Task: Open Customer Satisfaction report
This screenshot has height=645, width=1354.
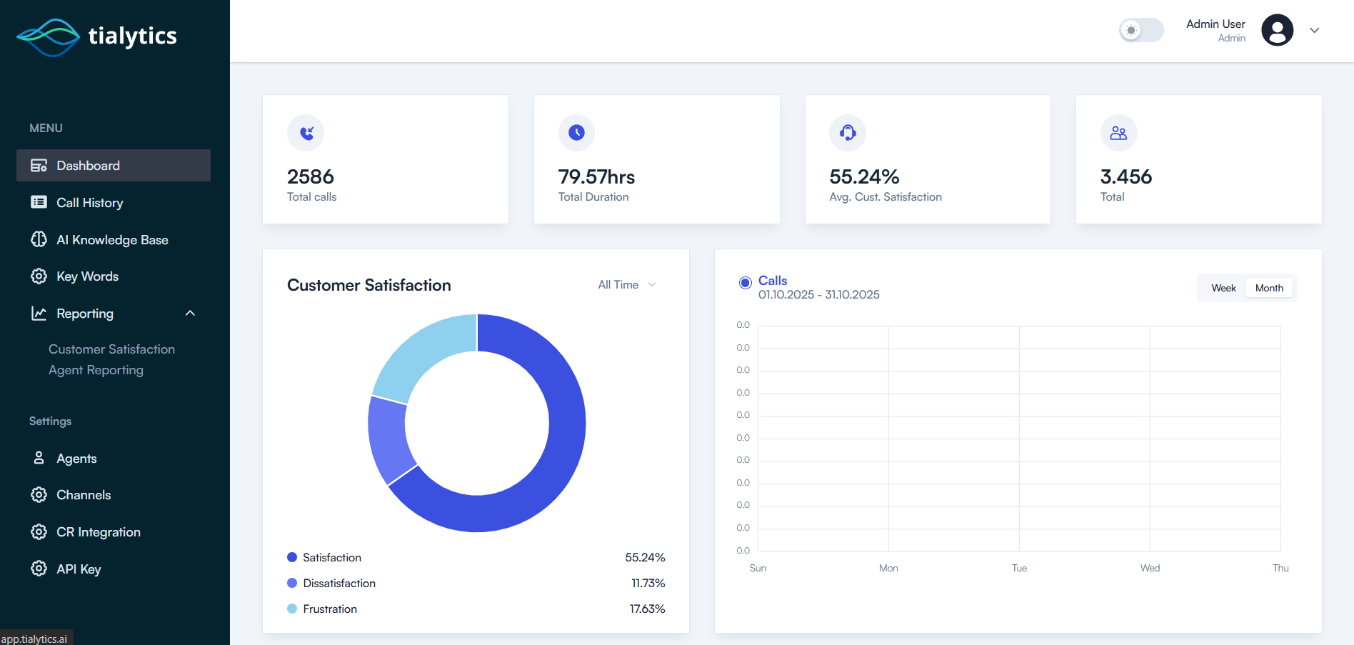Action: 111,349
